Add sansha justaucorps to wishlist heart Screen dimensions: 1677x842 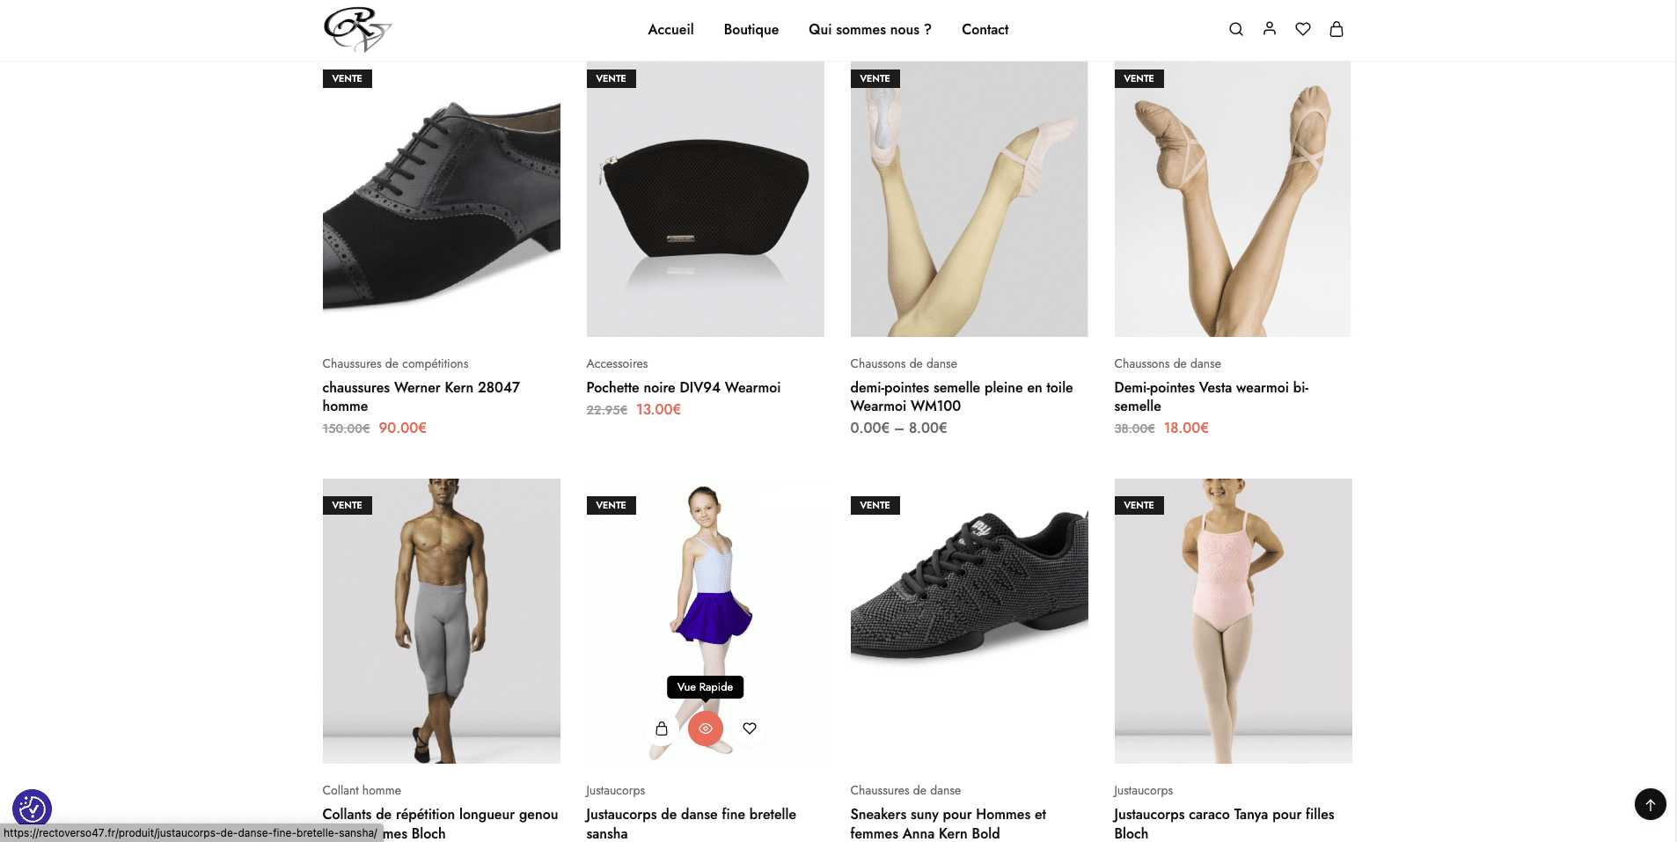(750, 729)
